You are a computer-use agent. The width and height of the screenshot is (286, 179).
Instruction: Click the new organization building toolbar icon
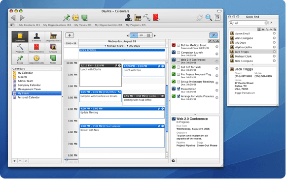138,18
